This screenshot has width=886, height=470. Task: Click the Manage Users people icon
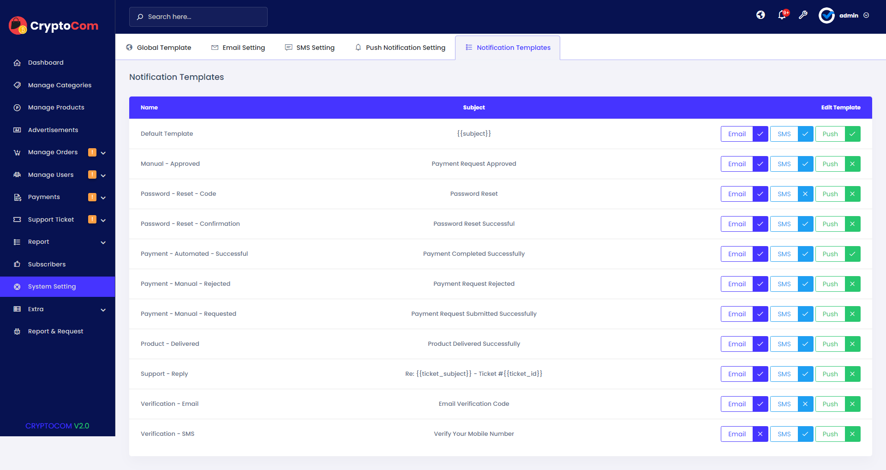[17, 175]
